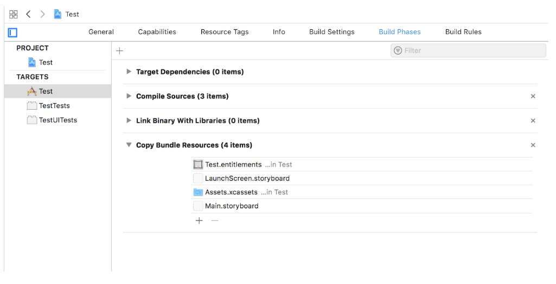The image size is (556, 284).
Task: Click in the Filter search field
Action: (468, 51)
